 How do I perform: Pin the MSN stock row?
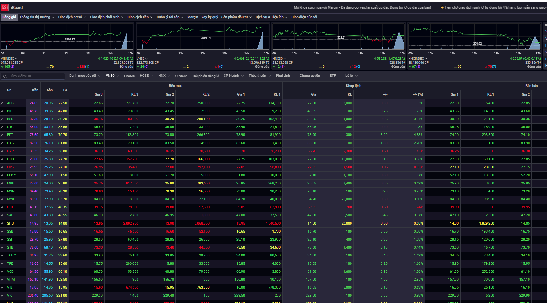tap(2, 191)
